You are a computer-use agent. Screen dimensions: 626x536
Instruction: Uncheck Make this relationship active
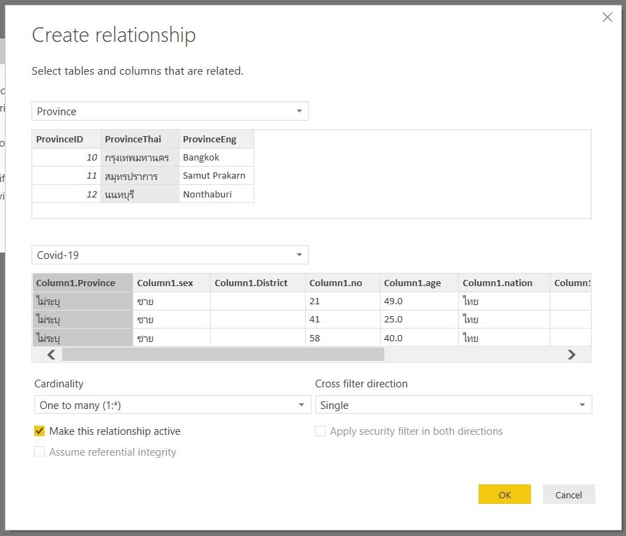[40, 431]
